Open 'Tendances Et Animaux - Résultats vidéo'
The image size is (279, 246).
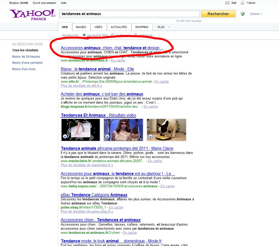click(x=98, y=115)
